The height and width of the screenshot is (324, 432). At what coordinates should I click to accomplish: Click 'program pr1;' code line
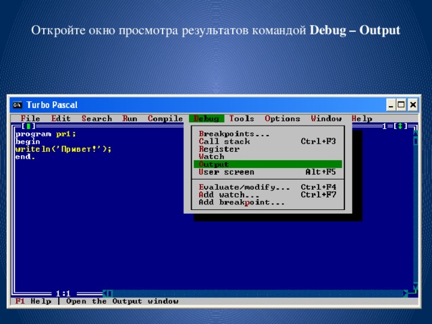click(x=46, y=134)
